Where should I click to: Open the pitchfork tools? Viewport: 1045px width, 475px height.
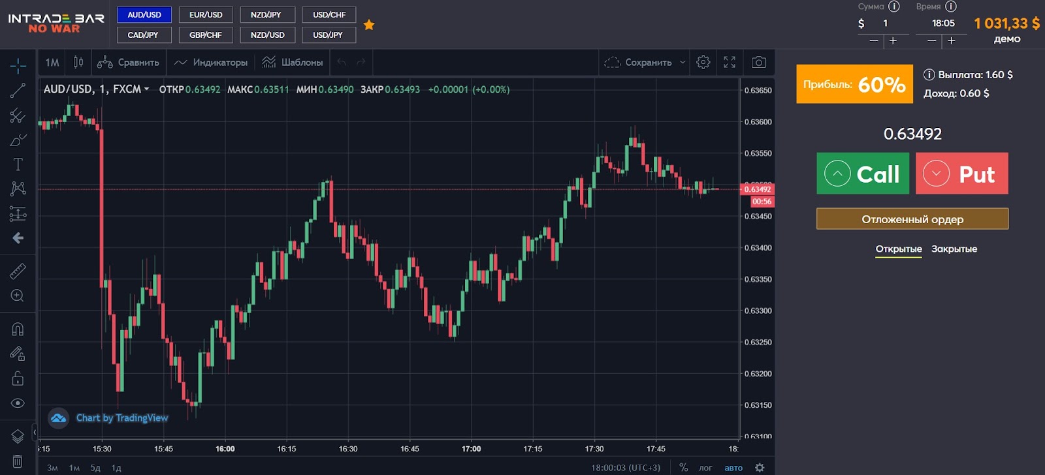[18, 115]
